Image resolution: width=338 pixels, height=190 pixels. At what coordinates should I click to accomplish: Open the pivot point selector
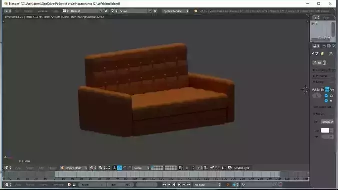click(102, 168)
